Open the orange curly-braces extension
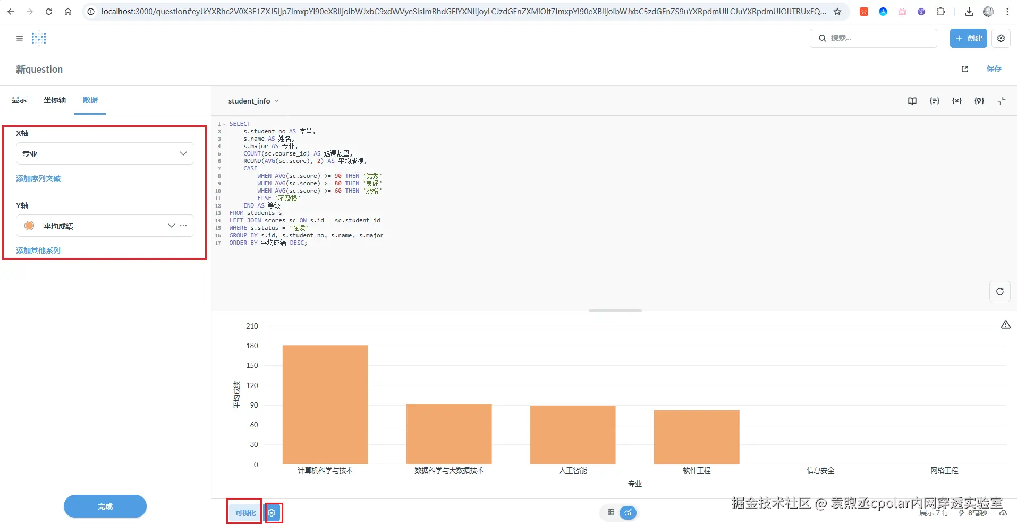This screenshot has height=525, width=1017. pyautogui.click(x=864, y=12)
